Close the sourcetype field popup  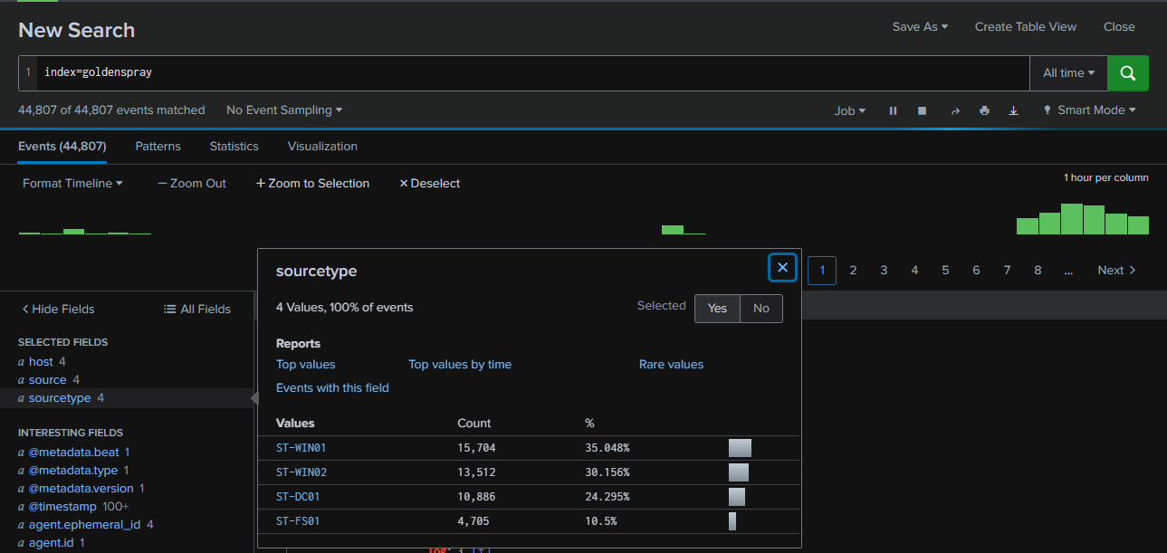click(782, 267)
